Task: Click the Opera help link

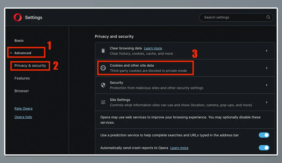Action: tap(23, 117)
